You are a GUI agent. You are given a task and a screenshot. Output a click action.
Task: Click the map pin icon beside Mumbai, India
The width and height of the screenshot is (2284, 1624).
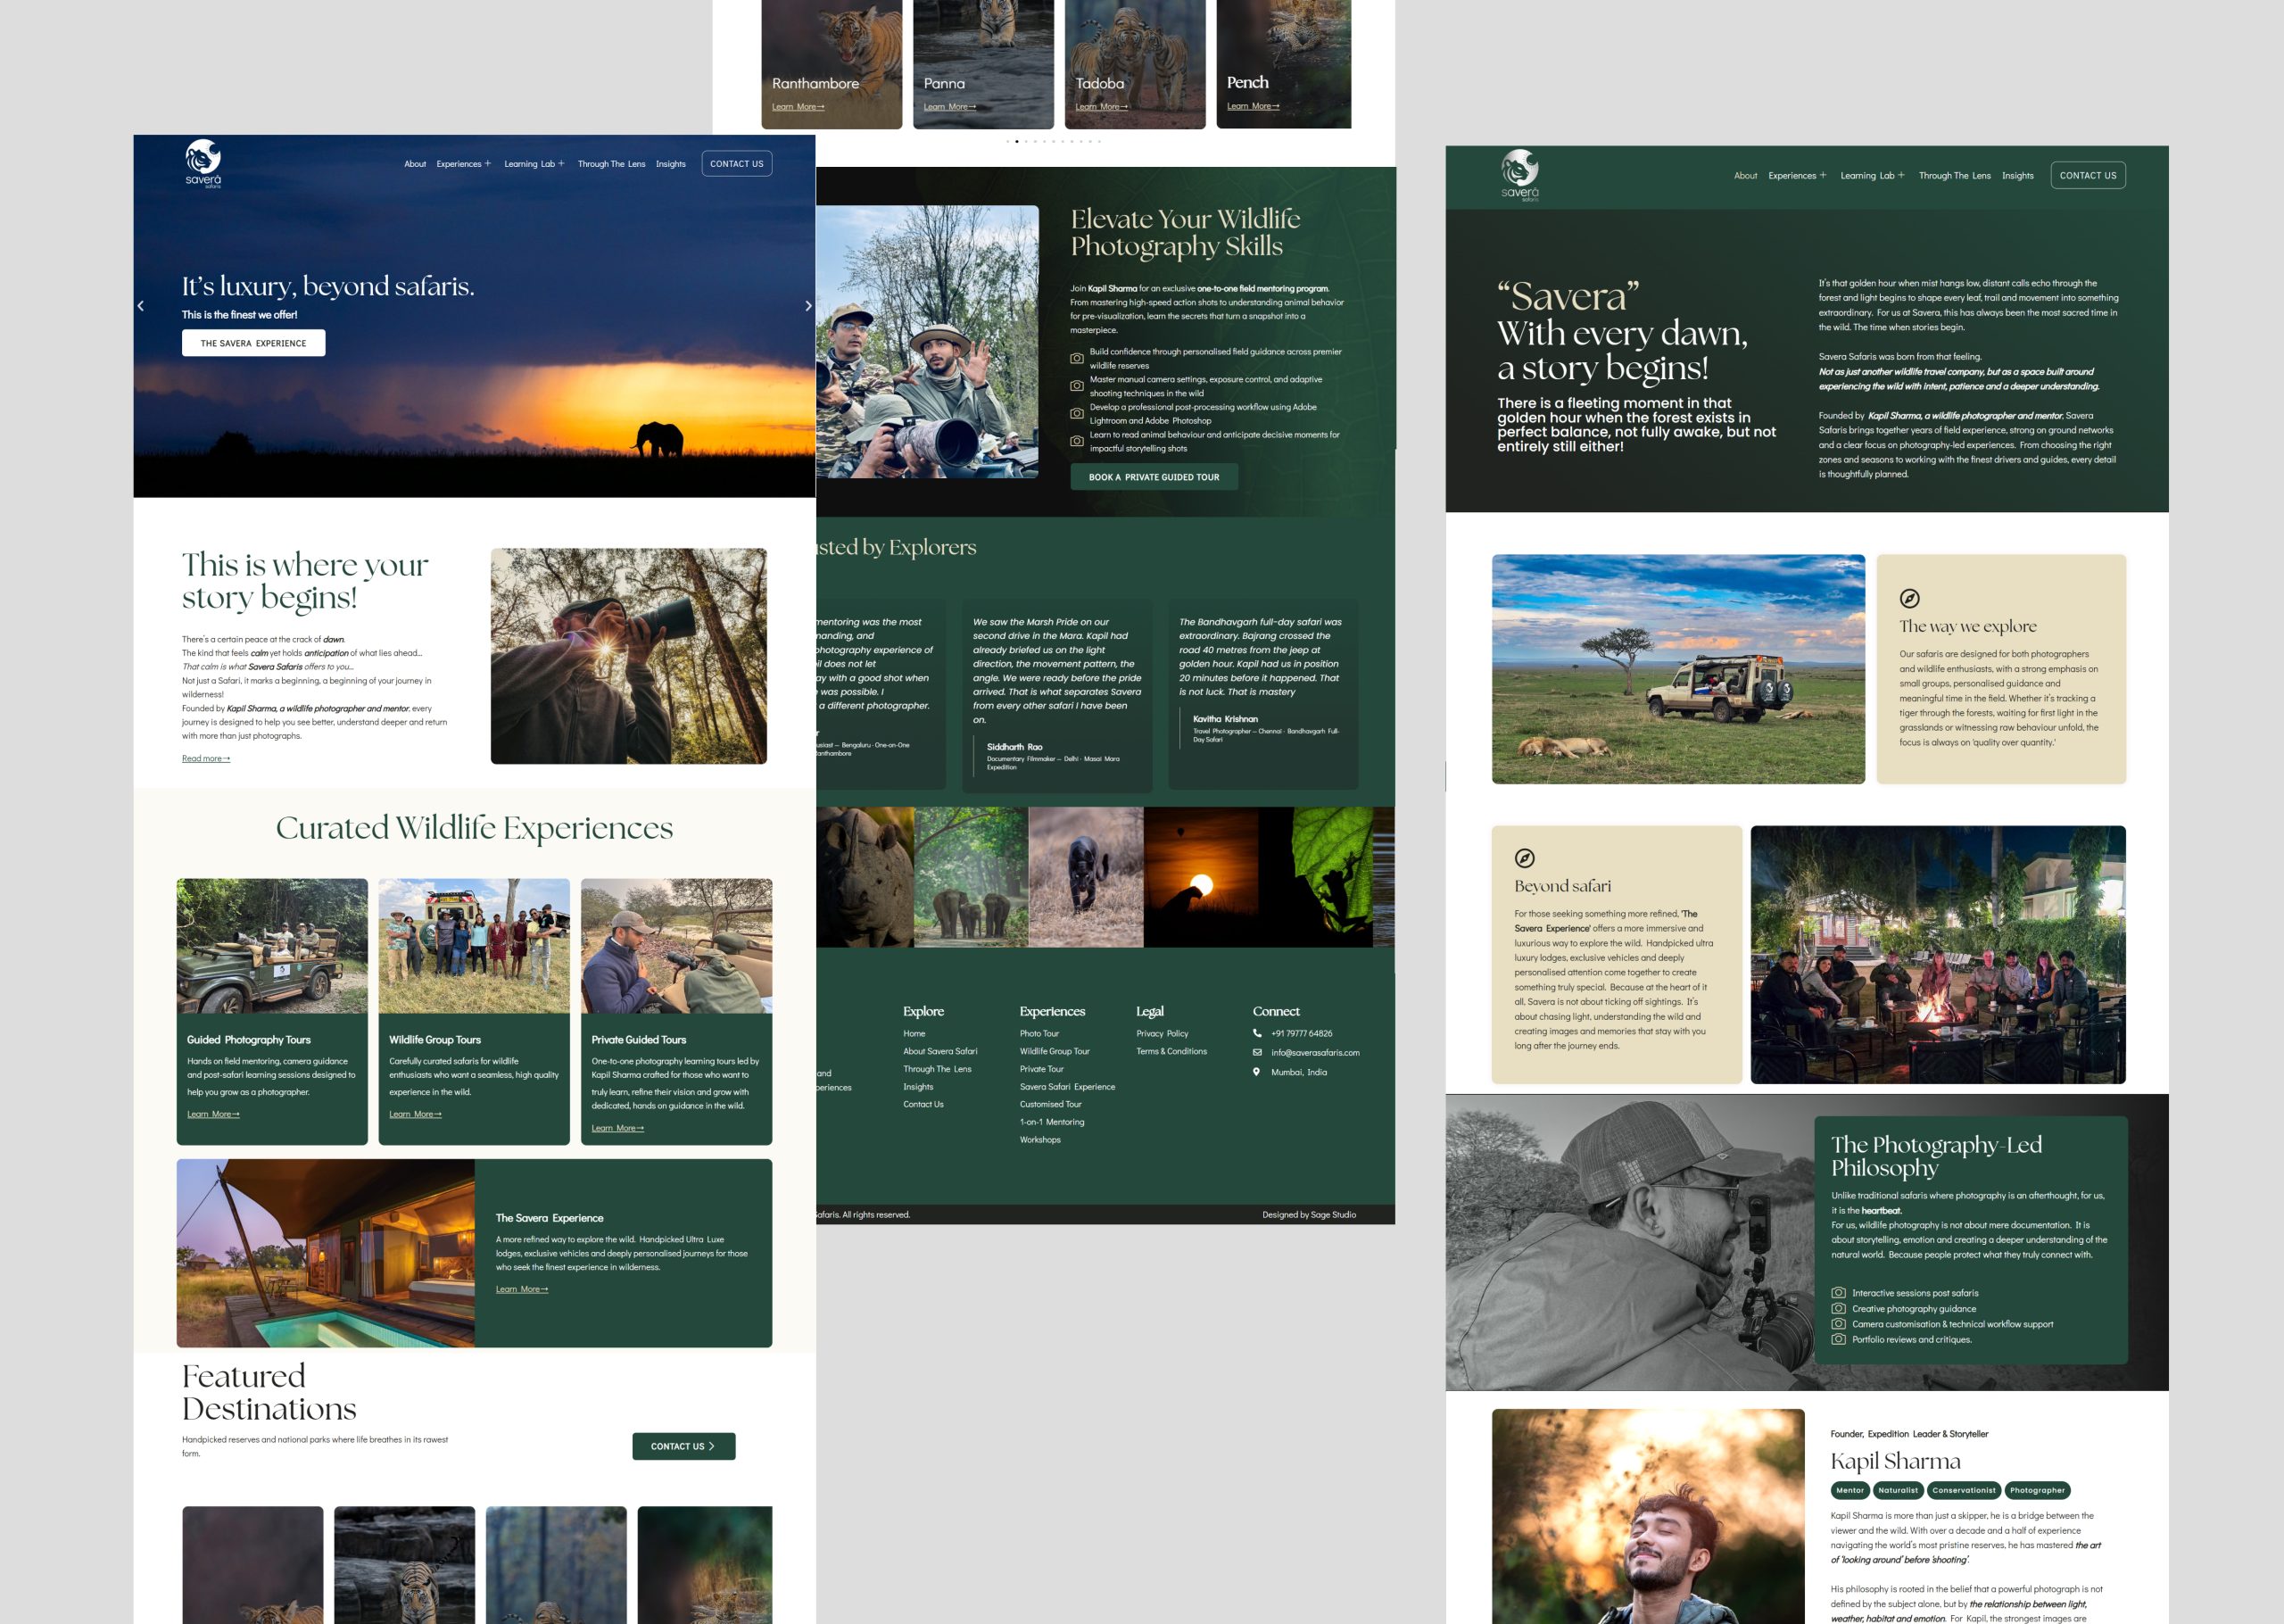pos(1256,1072)
